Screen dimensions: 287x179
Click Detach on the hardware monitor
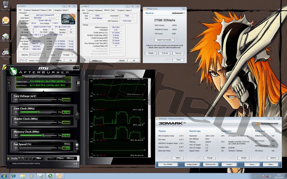[x=119, y=76]
